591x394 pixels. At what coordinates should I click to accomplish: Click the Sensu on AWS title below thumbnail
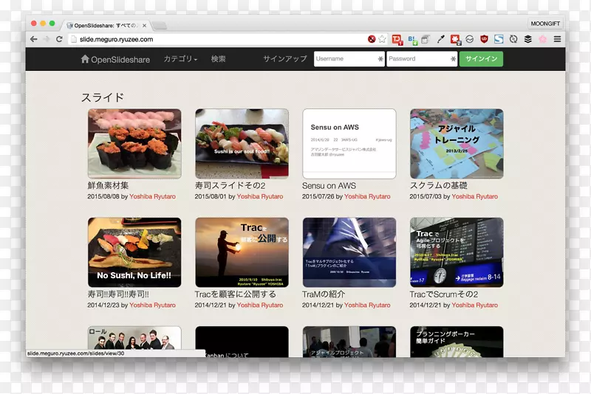(329, 185)
